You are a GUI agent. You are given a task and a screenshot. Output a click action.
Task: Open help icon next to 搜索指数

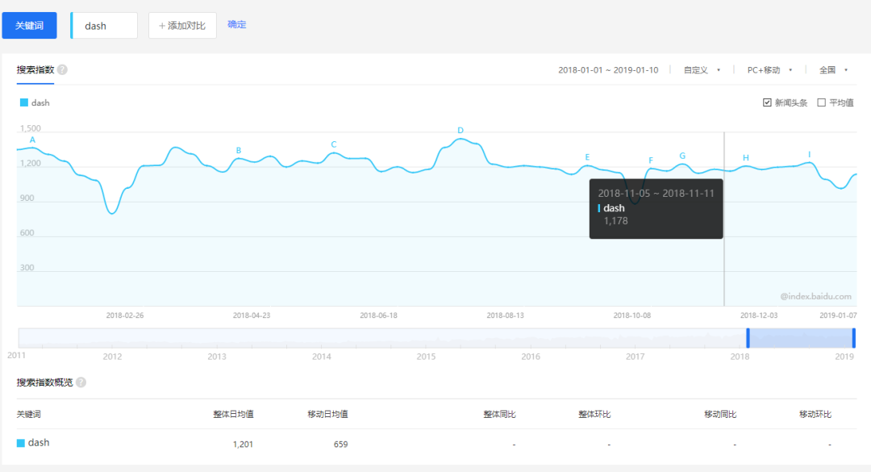point(62,70)
